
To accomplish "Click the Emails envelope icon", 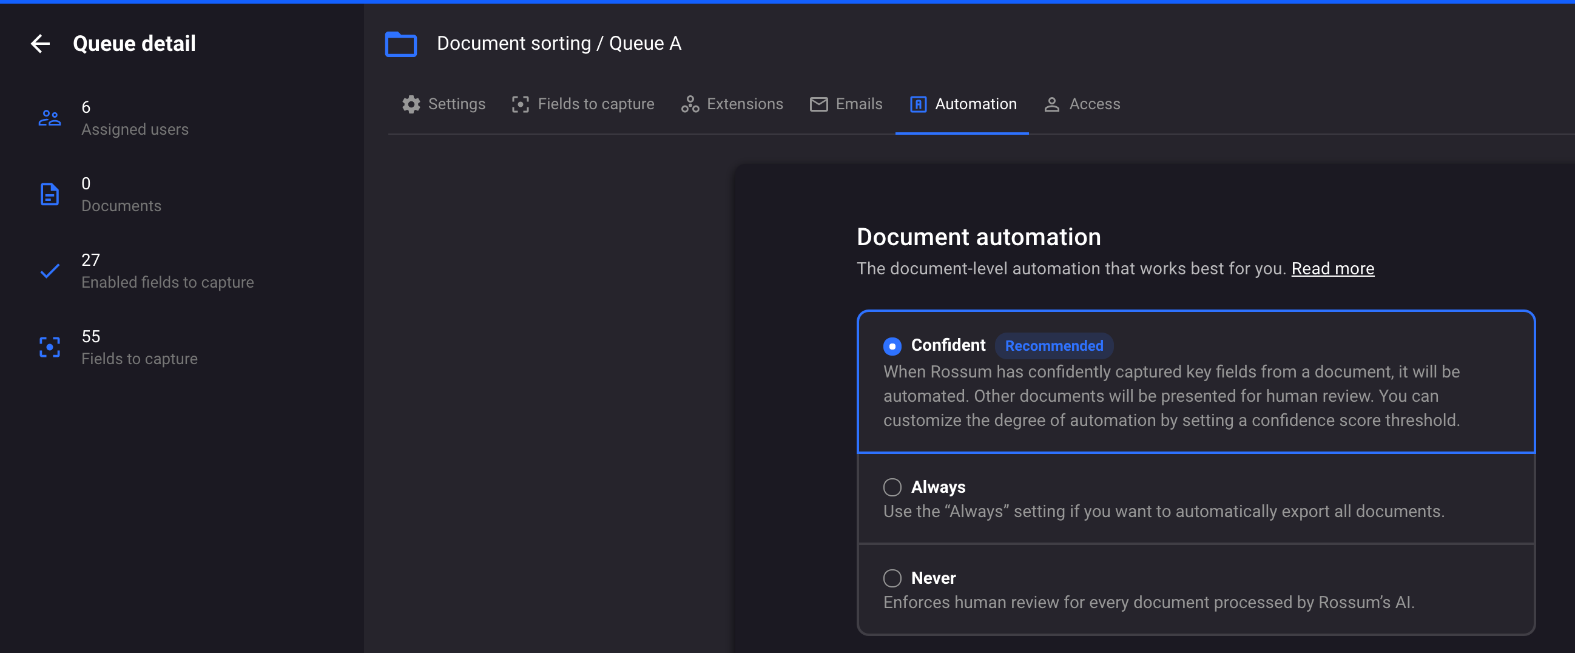I will [x=818, y=104].
